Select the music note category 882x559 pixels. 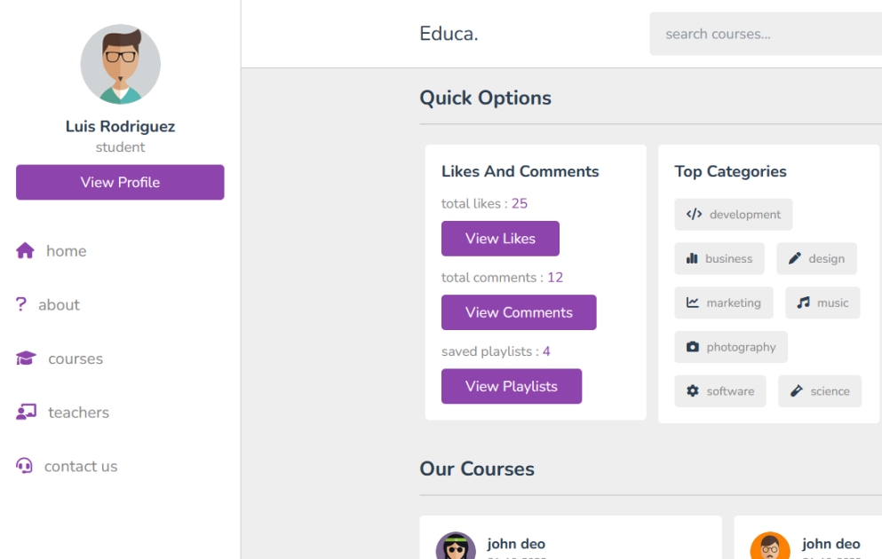coord(803,303)
